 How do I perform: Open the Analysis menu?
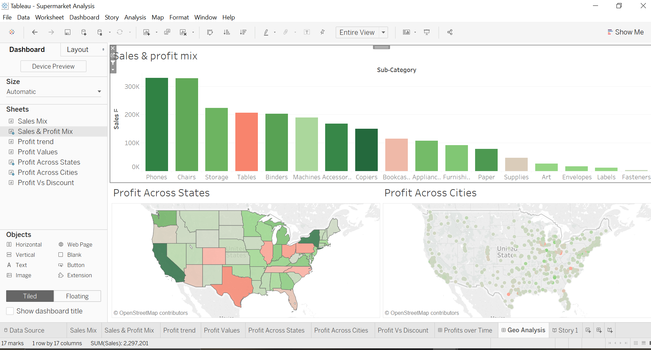click(x=135, y=17)
